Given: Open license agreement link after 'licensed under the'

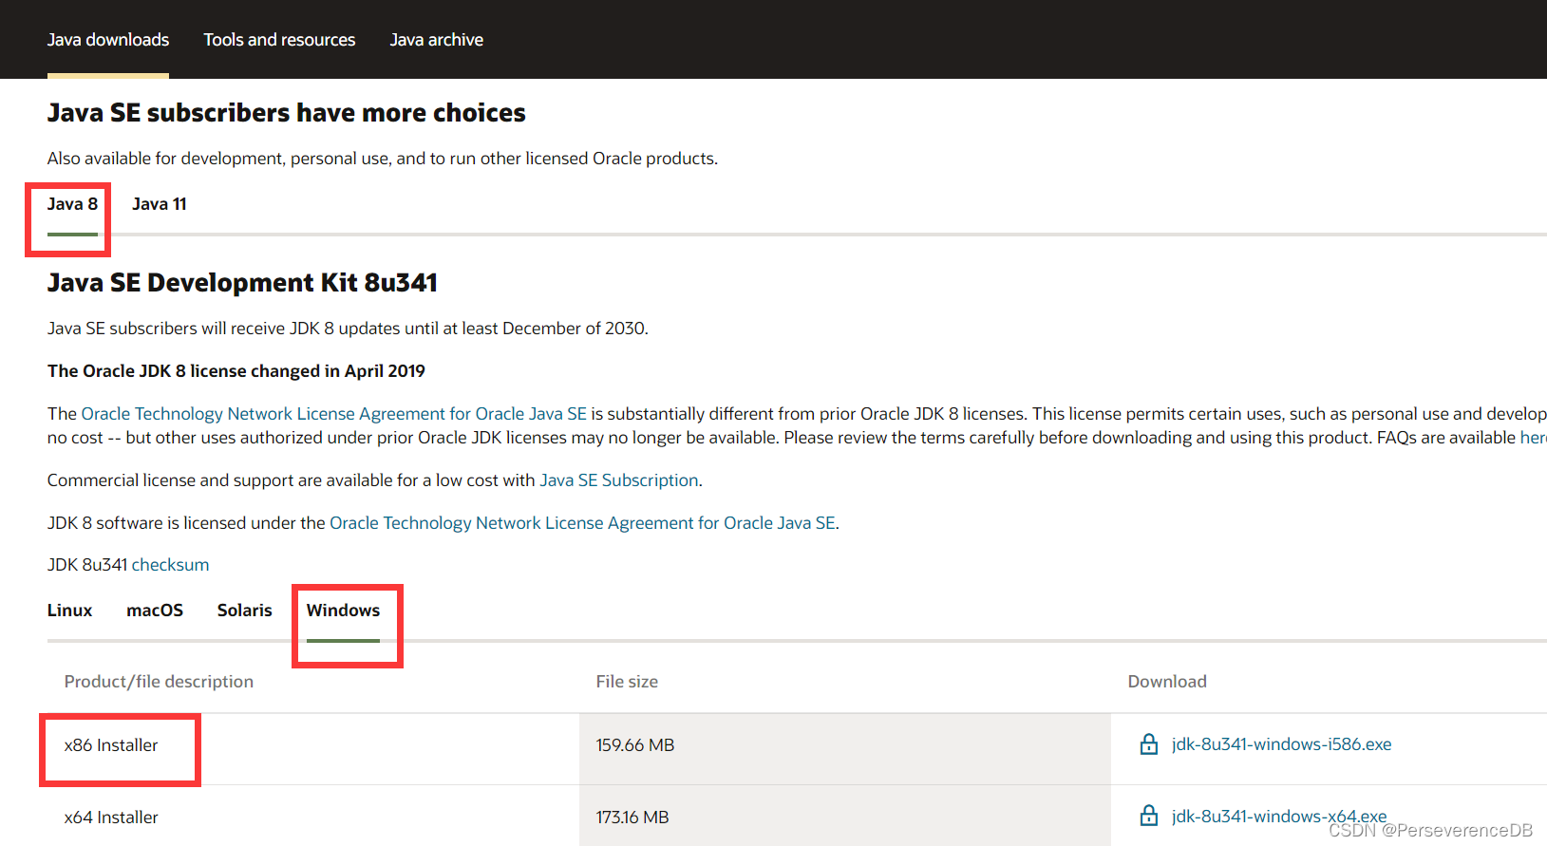Looking at the screenshot, I should pos(582,523).
